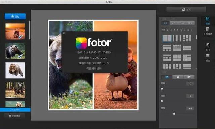The image size is (215, 129).
Task: Click the Fotor rainbow logo in dialog
Action: tap(81, 43)
